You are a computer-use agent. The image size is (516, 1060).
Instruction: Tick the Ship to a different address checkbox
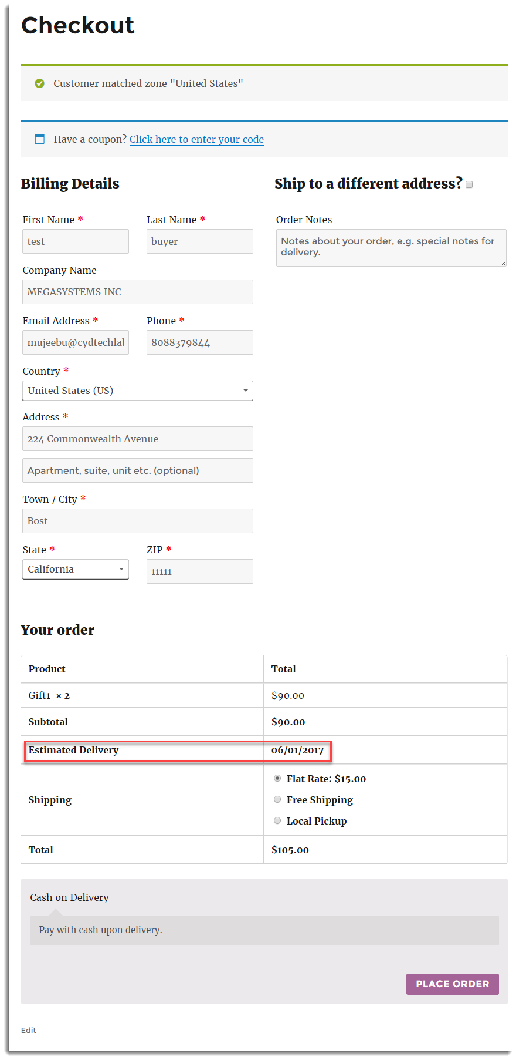pos(469,184)
